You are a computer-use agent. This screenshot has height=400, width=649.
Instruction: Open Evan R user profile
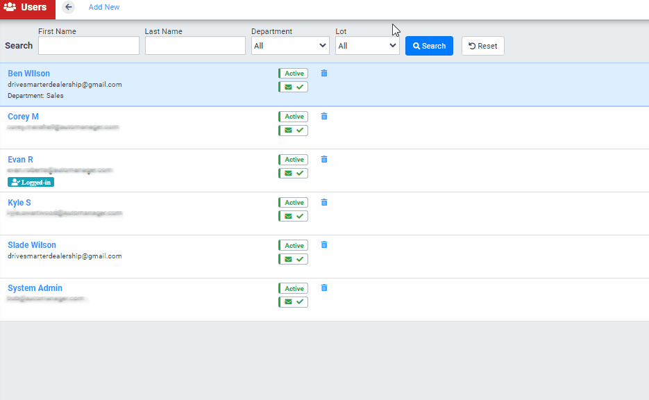point(20,160)
